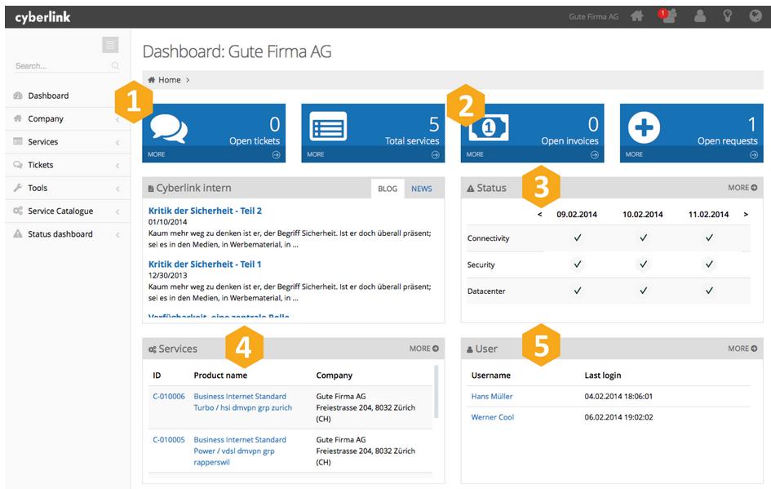The image size is (771, 489).
Task: Expand the Services sidebar menu chevron
Action: click(x=117, y=143)
